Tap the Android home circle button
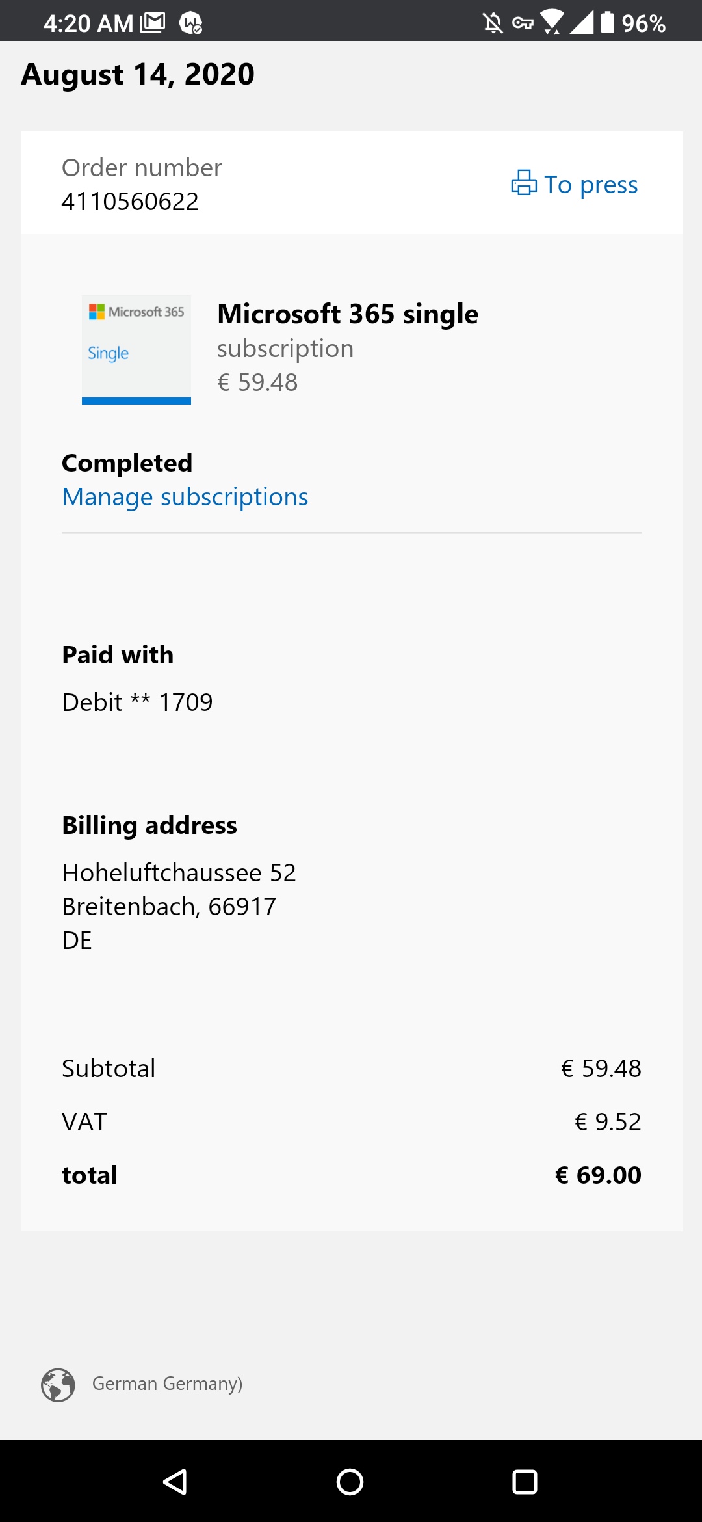 tap(350, 1482)
